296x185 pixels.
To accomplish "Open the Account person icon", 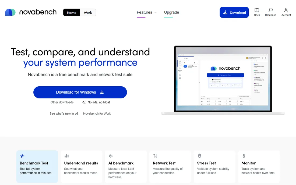I will click(x=286, y=10).
